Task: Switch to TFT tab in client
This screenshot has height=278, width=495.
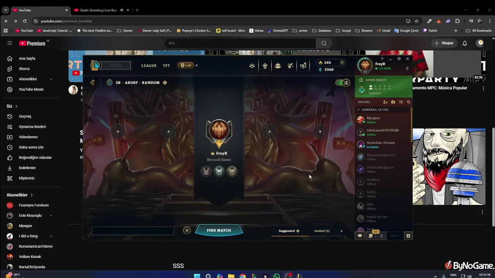Action: point(166,66)
